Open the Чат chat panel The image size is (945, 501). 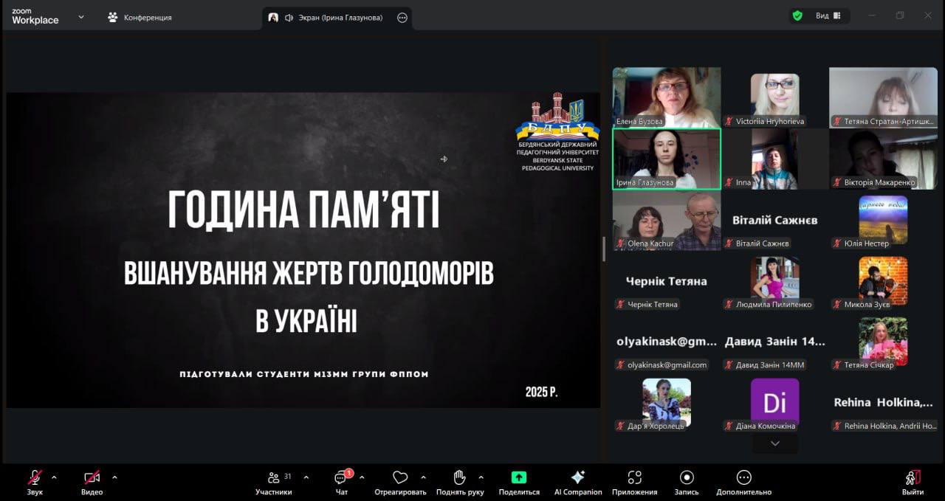coord(341,478)
